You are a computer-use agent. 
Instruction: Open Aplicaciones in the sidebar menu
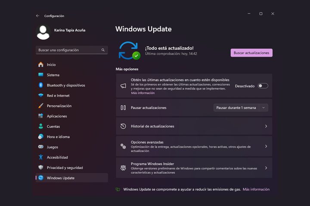click(57, 116)
